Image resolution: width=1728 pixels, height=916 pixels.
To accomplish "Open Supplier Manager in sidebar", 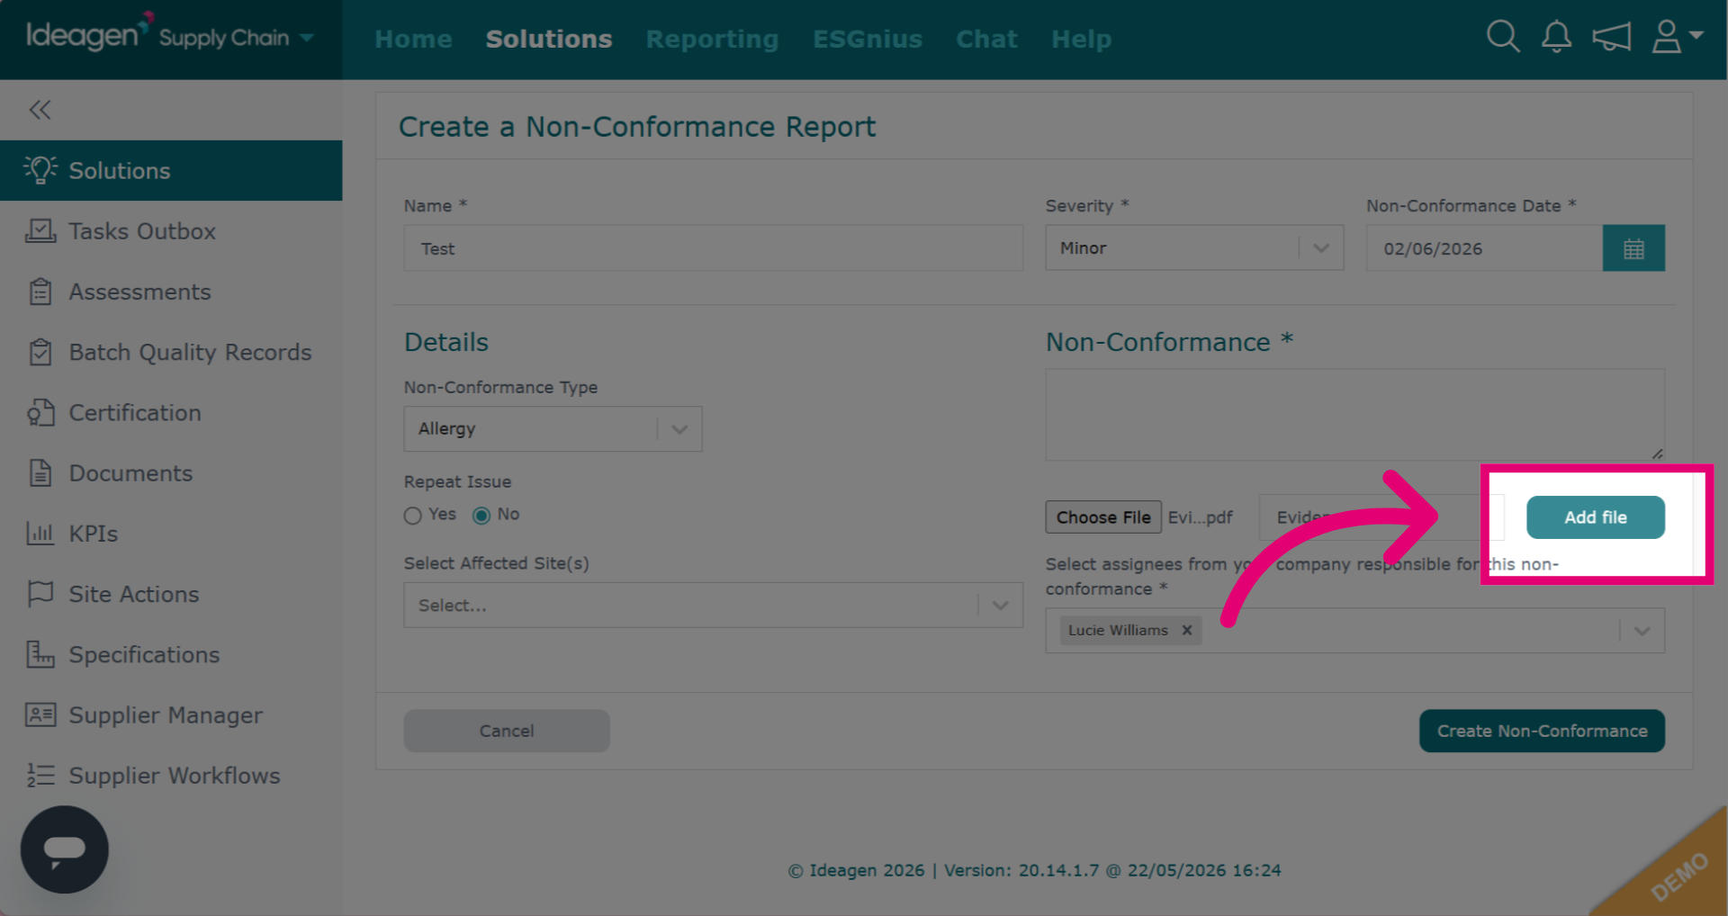I will [x=166, y=715].
